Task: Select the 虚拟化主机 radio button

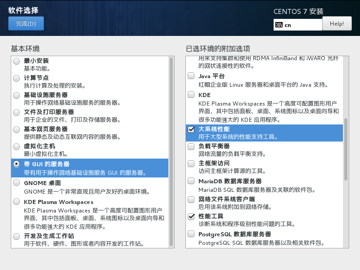Action: tap(17, 146)
